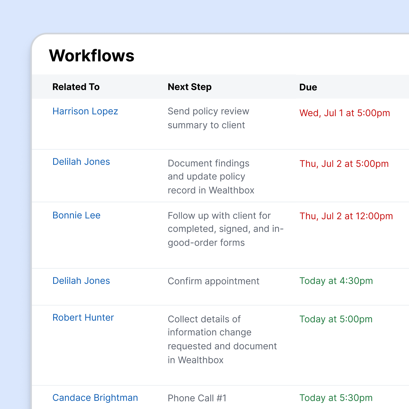Click the Workflows page heading
The width and height of the screenshot is (409, 409).
pos(92,56)
